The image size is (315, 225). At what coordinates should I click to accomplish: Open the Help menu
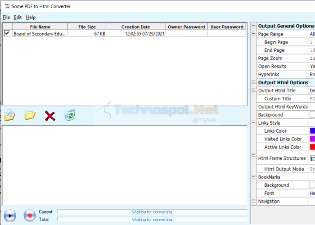click(x=31, y=18)
